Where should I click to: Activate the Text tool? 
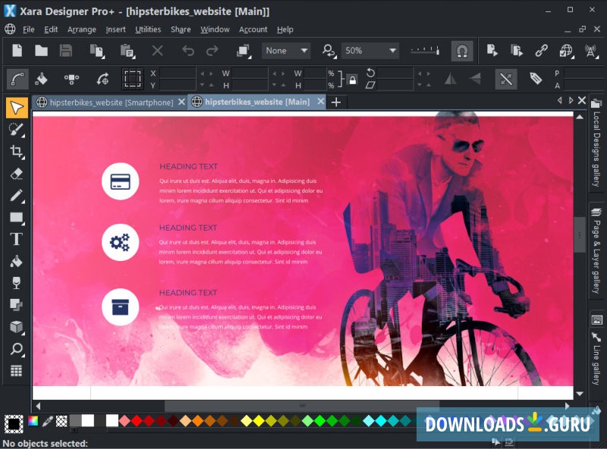[x=17, y=239]
